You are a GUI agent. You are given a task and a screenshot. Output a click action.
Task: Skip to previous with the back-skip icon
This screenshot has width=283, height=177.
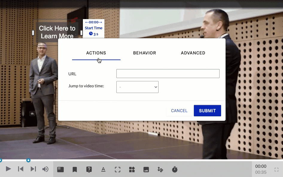pos(21,169)
